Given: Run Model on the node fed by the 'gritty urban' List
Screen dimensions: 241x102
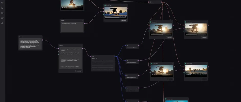Looking at the screenshot, I should 169,37.
